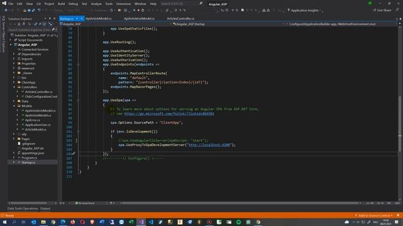This screenshot has height=226, width=403.
Task: Select Startup.cs in Solution Explorer
Action: pos(28,162)
